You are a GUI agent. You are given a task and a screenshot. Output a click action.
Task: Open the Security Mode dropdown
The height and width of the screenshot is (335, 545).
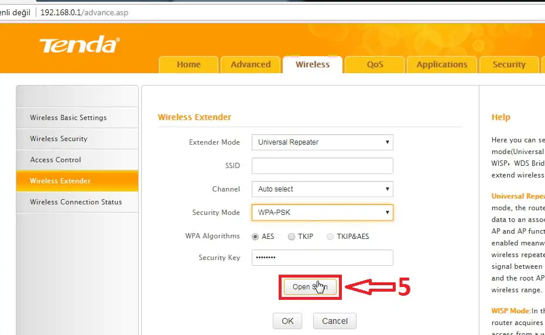[x=322, y=213]
